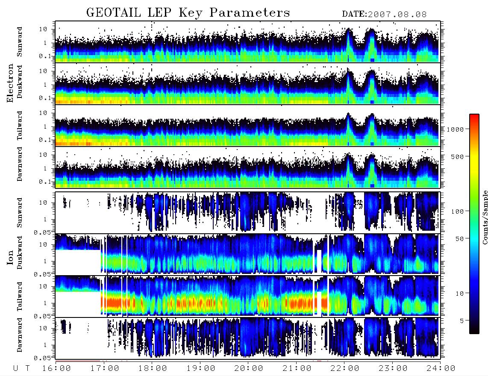
Task: Click the Electron 'Duskward' axis label
Action: pos(20,82)
